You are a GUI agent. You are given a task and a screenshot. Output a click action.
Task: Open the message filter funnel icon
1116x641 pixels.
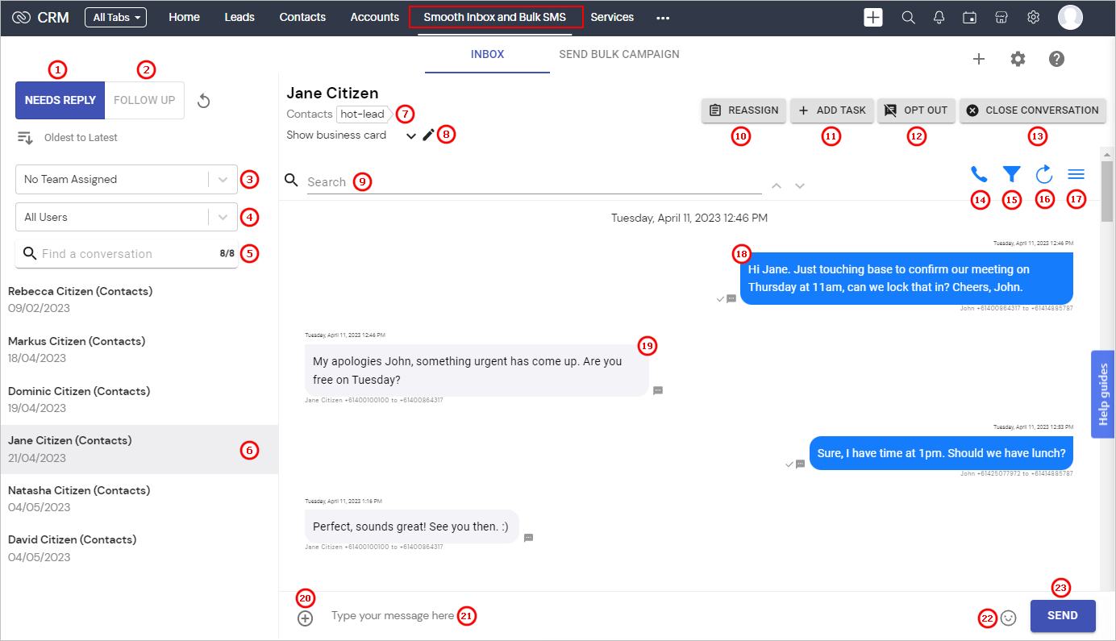pos(1011,173)
